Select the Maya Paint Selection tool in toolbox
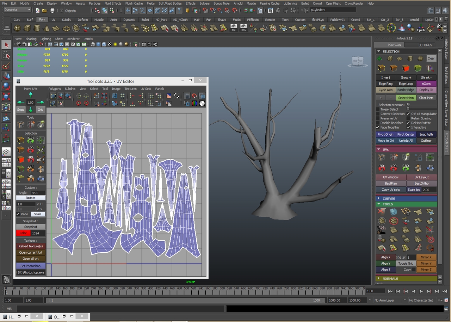451x322 pixels. (x=6, y=66)
